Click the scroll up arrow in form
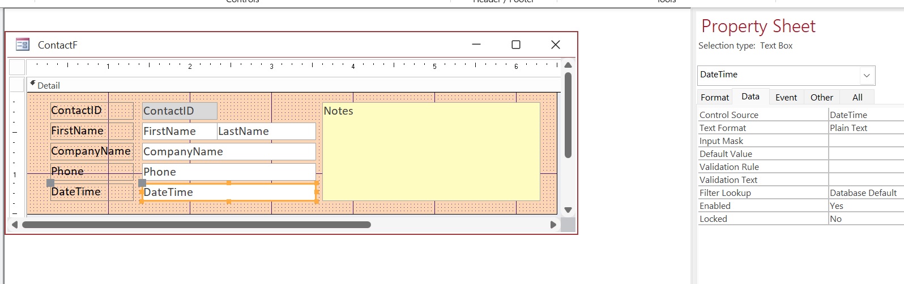904x284 pixels. [568, 65]
